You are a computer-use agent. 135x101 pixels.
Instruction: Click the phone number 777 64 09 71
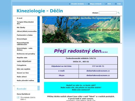(x=98, y=66)
